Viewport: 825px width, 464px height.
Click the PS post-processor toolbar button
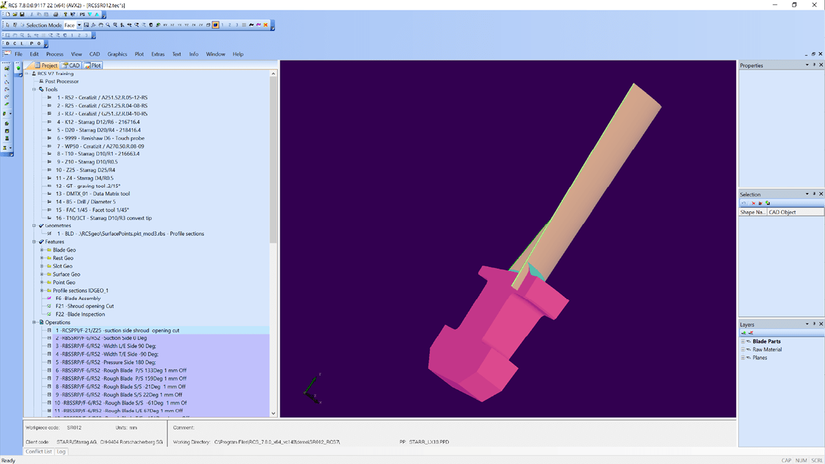(82, 14)
